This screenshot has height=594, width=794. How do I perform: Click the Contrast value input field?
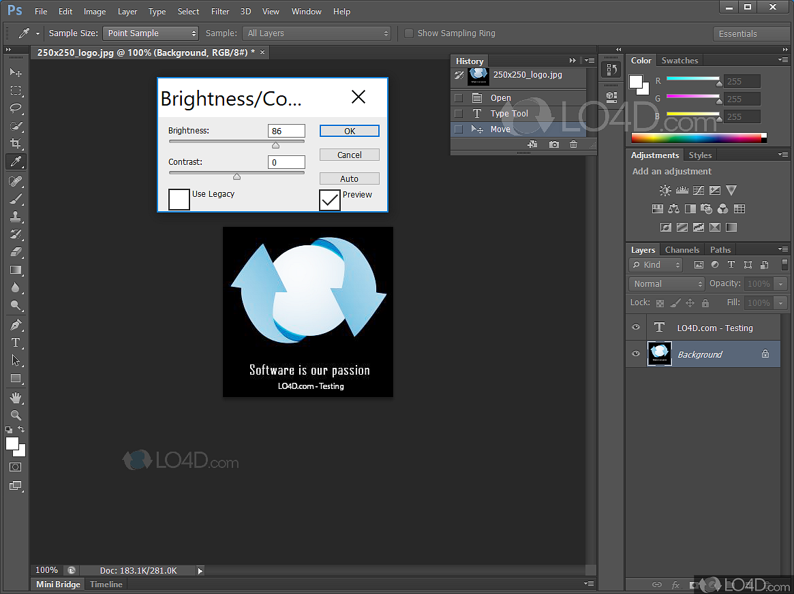pyautogui.click(x=286, y=162)
